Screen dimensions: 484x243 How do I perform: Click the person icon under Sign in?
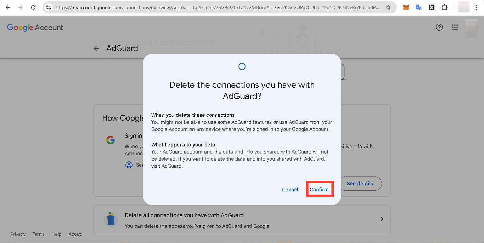click(x=129, y=165)
